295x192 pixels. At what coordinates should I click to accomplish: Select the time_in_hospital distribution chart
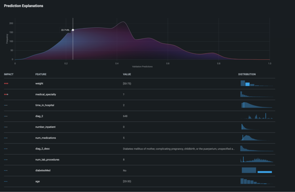tap(256, 105)
